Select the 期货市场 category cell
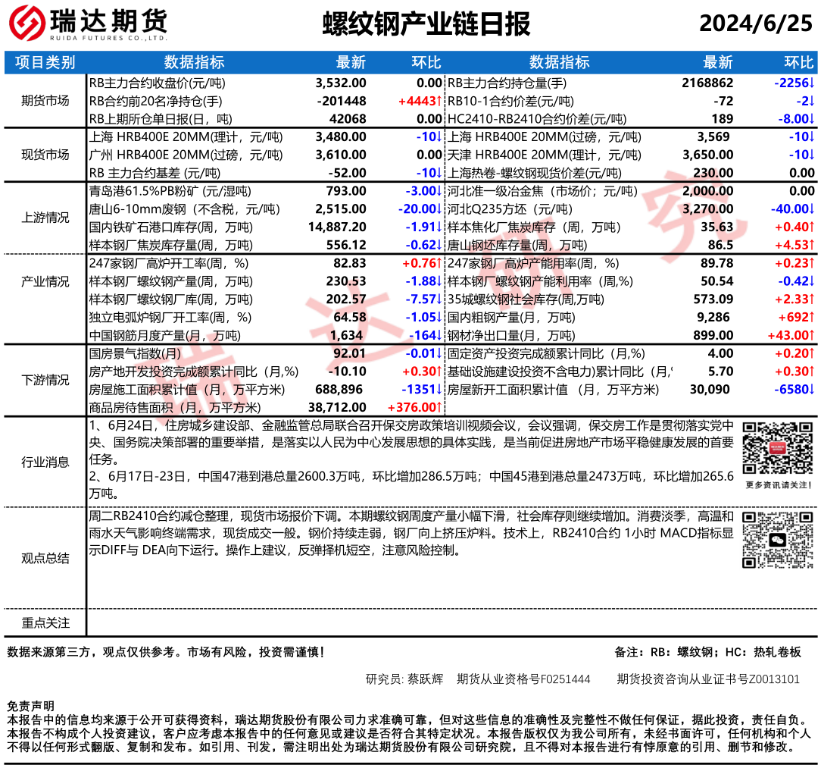Image resolution: width=821 pixels, height=768 pixels. [45, 101]
